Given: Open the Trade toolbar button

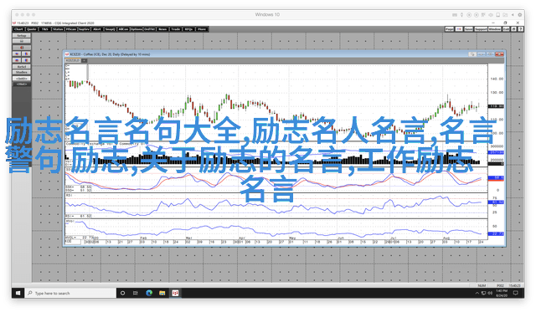Looking at the screenshot, I should pyautogui.click(x=176, y=29).
